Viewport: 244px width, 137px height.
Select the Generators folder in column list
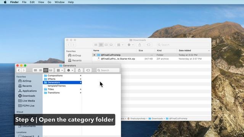[62, 82]
